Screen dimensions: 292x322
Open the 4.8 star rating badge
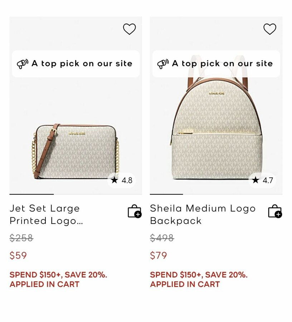point(122,180)
